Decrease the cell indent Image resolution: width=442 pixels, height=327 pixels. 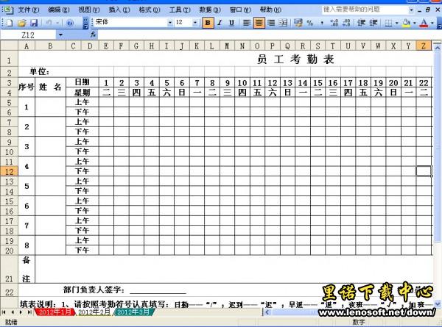[x=362, y=23]
